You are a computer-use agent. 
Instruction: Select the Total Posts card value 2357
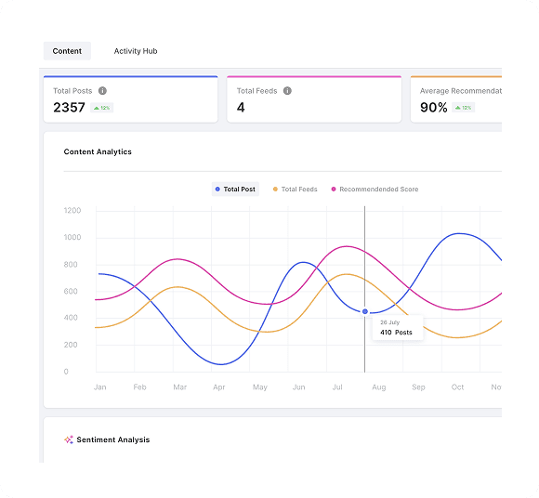69,108
